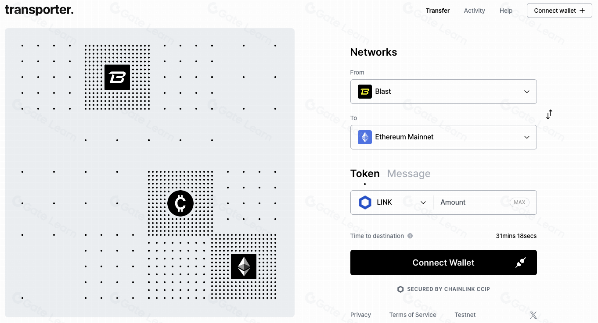This screenshot has height=323, width=598.
Task: Click the Blast logo tile in the grid
Action: pyautogui.click(x=117, y=78)
